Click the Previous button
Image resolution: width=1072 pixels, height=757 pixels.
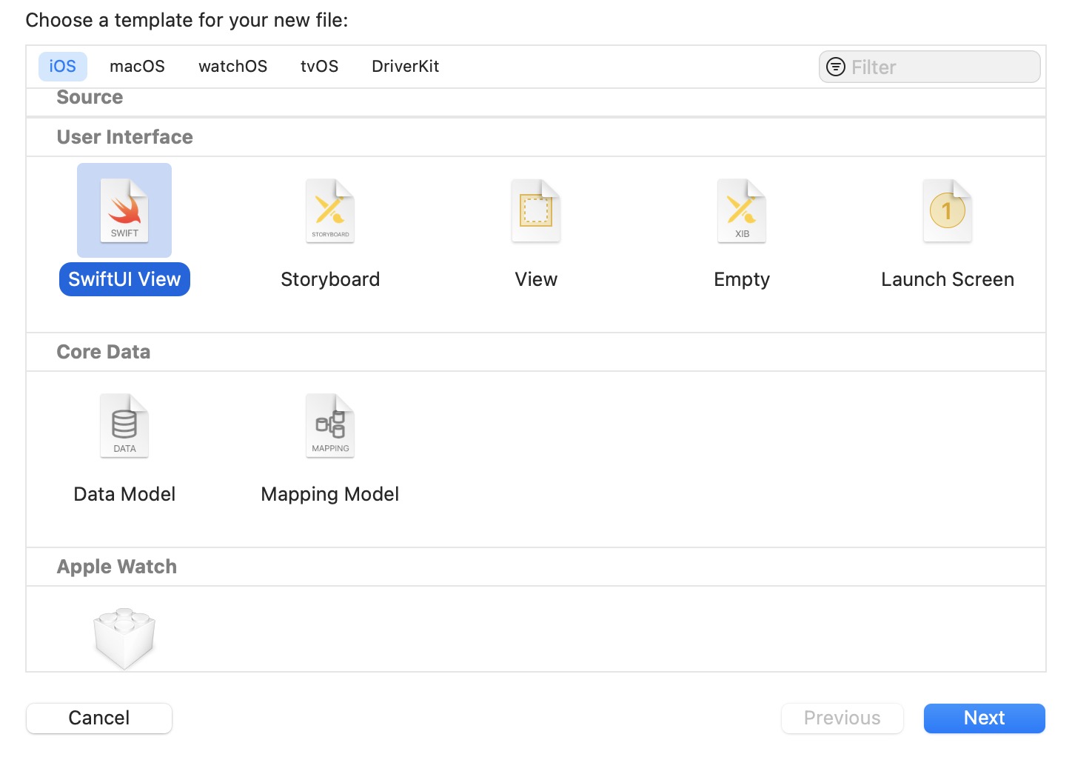click(842, 718)
